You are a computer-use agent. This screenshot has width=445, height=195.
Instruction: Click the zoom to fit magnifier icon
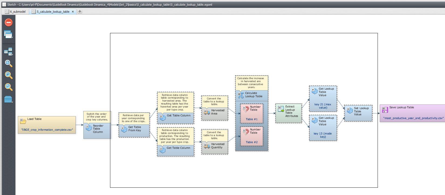click(9, 63)
